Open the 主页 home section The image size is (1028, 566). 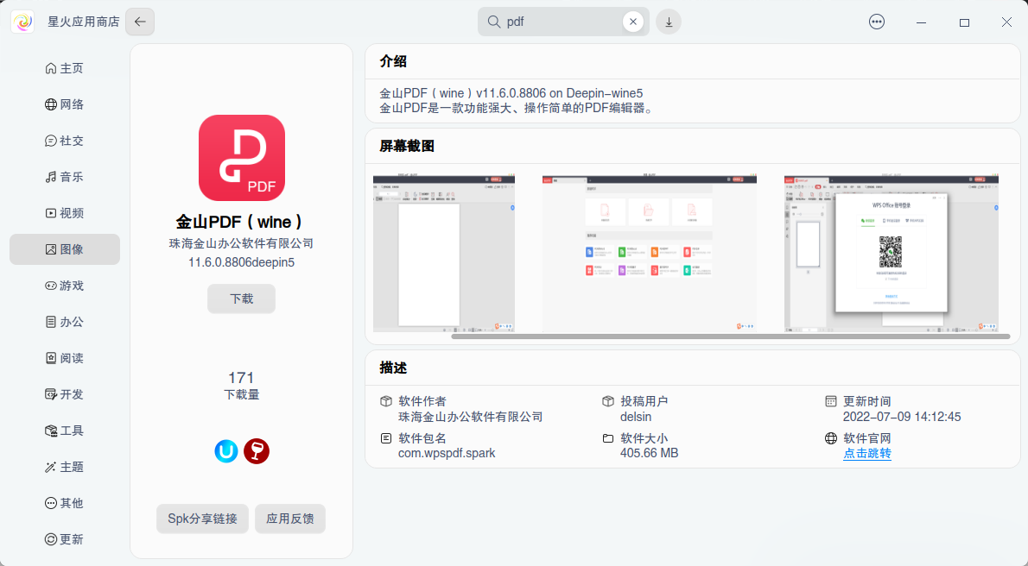tap(65, 67)
